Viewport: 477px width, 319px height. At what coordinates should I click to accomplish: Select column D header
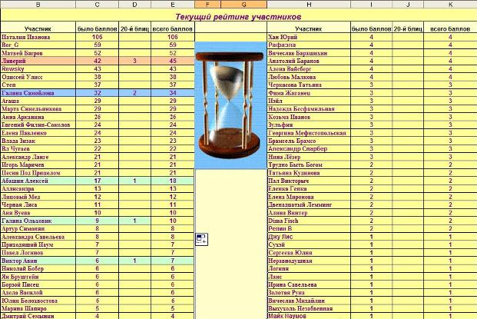coord(134,5)
